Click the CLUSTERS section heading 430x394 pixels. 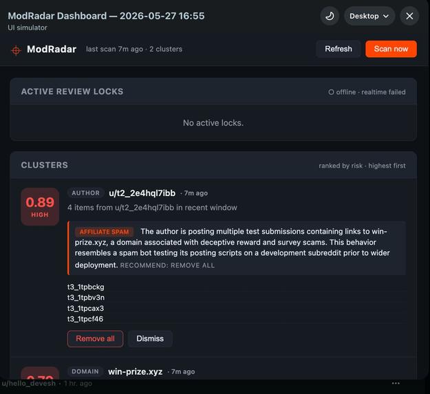[45, 165]
